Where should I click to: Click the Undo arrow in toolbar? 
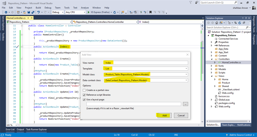point(39,12)
